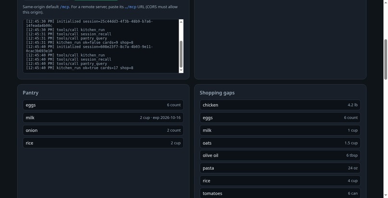Click the '6 tbsp' olive oil quantity
This screenshot has height=198, width=388.
[352, 155]
